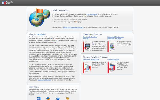Image resolution: width=160 pixels, height=100 pixels.
Task: Open the Parallels Automation link
Action: coord(91,59)
